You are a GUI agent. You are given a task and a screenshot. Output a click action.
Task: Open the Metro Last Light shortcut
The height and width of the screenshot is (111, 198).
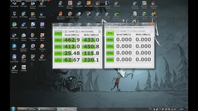[153, 15]
